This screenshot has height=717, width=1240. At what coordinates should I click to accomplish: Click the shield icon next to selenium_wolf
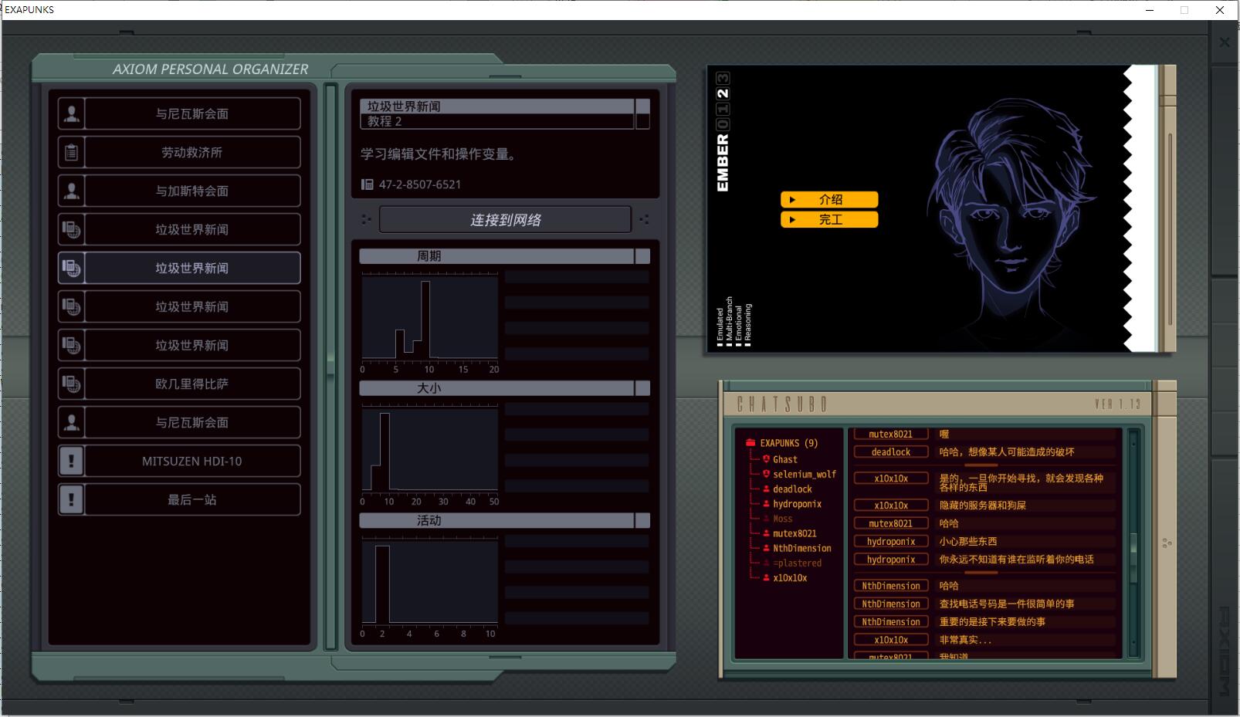click(766, 474)
